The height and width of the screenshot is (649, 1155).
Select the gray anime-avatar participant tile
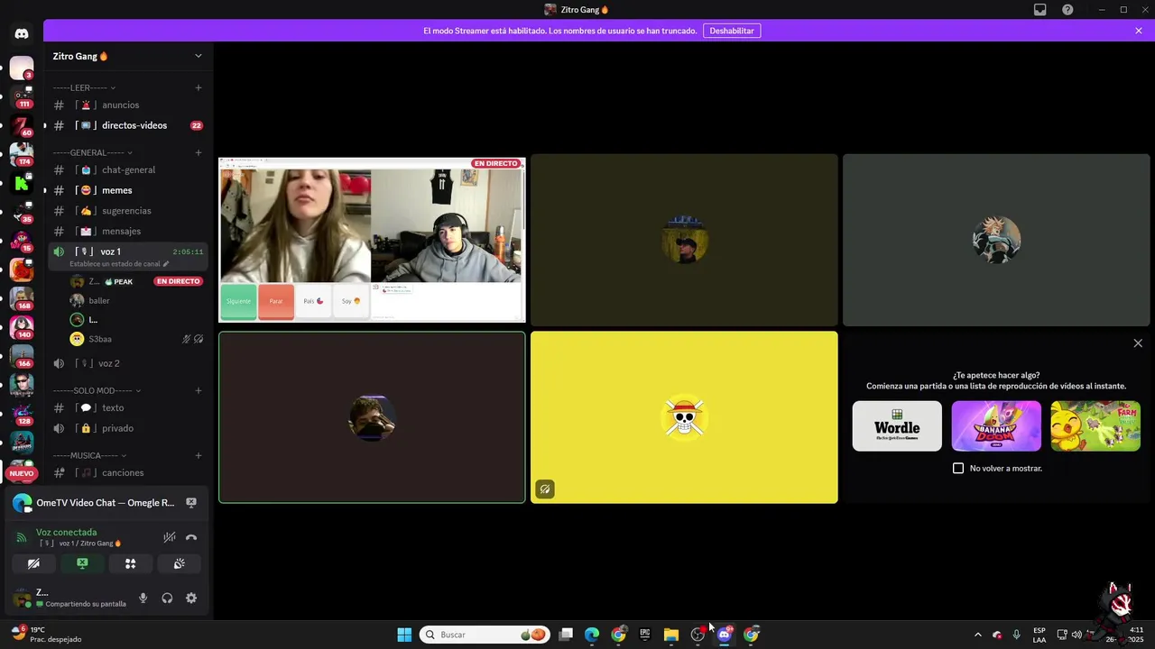[x=996, y=240]
